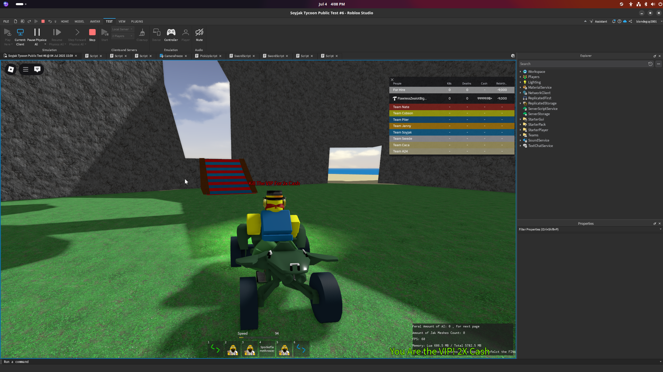The width and height of the screenshot is (663, 372).
Task: Select ServerScriptService in Explorer
Action: 543,109
